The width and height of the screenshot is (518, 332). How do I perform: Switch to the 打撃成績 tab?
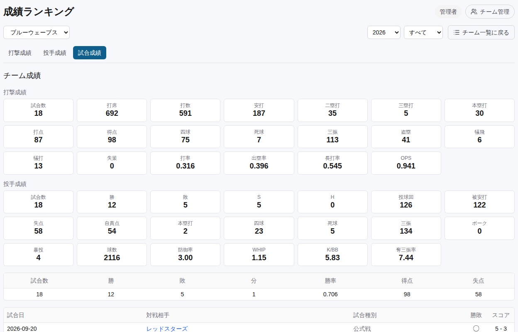click(20, 53)
